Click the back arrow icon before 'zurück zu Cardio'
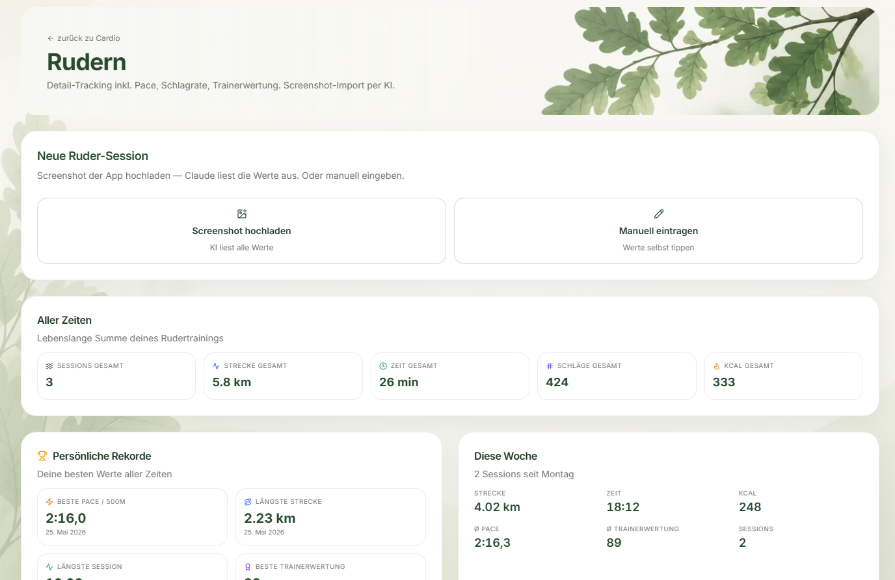Image resolution: width=895 pixels, height=580 pixels. [50, 38]
